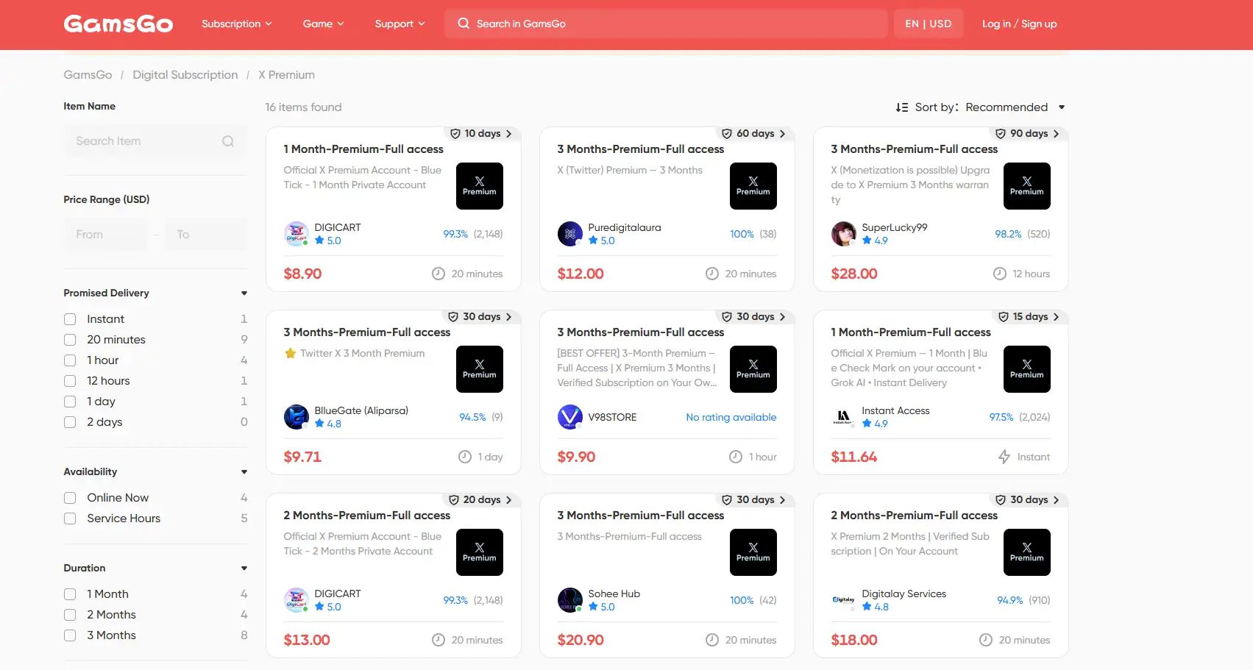Click lightning Instant delivery icon on $11.64 card
This screenshot has height=670, width=1253.
[x=1004, y=457]
